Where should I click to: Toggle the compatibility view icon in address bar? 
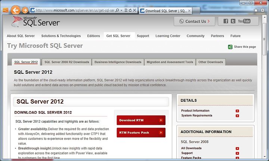[x=126, y=10]
